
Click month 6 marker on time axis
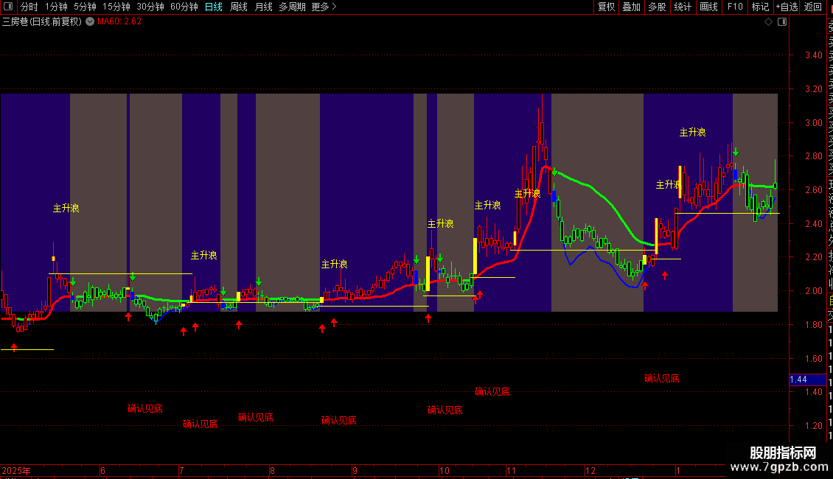pos(102,471)
